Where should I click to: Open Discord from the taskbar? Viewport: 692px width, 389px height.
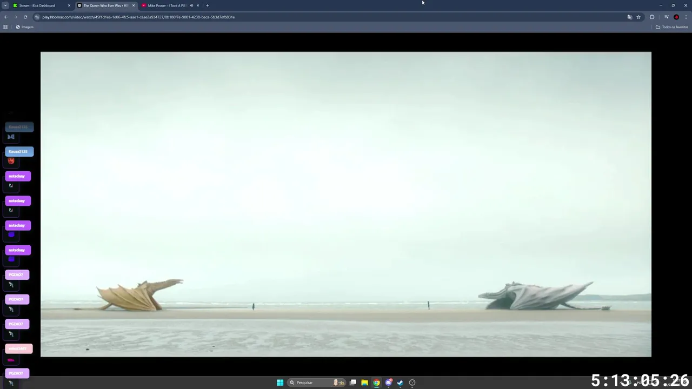(x=389, y=383)
